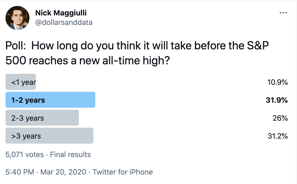The image size is (297, 184).
Task: Open Nick Maggiulli's display name link
Action: (61, 13)
